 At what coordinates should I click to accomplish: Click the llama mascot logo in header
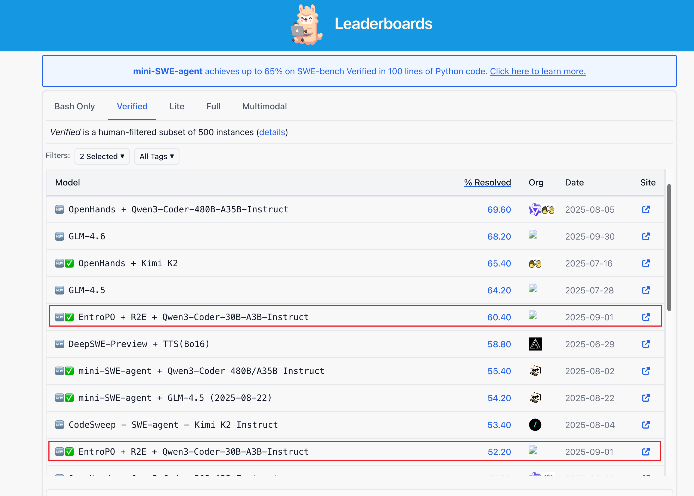point(307,25)
